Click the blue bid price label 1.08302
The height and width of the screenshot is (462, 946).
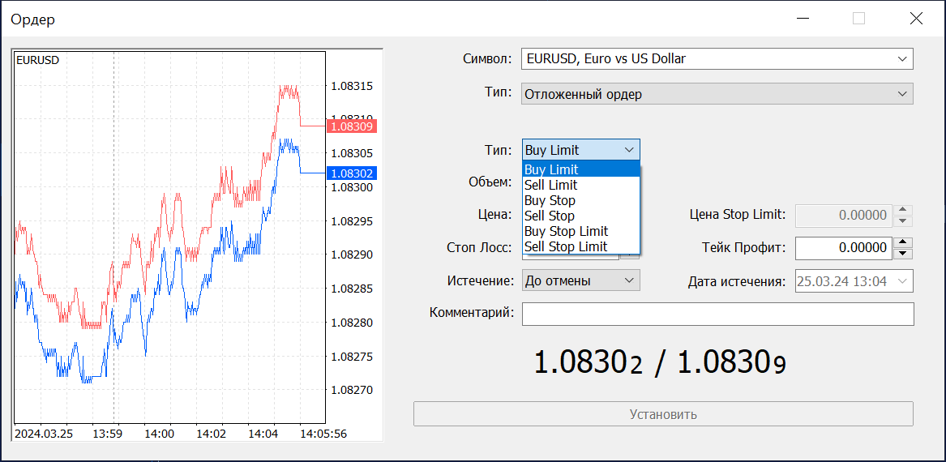tap(352, 173)
